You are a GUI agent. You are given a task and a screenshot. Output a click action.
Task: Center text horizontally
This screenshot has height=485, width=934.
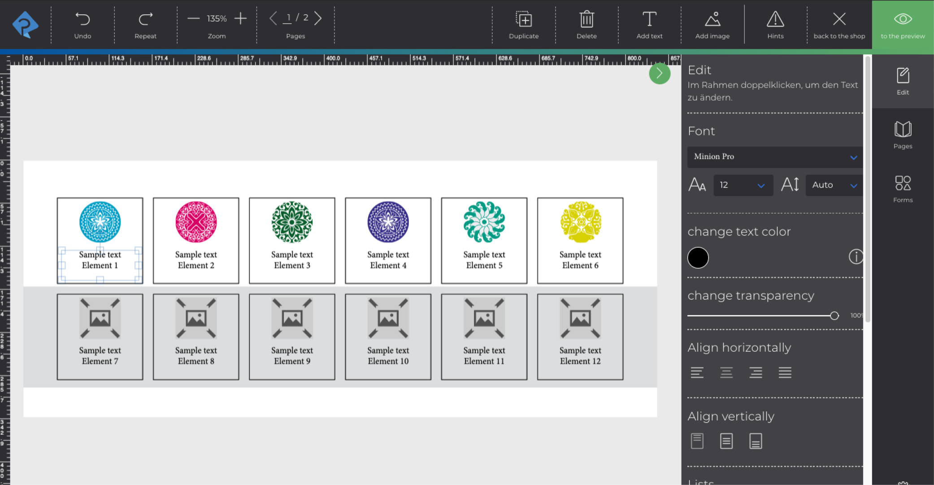[726, 372]
